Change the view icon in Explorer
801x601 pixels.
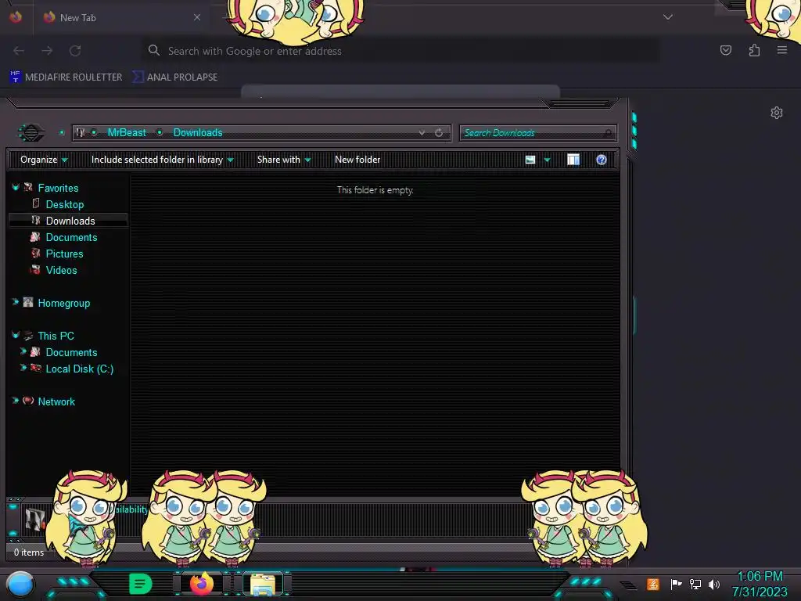coord(530,160)
